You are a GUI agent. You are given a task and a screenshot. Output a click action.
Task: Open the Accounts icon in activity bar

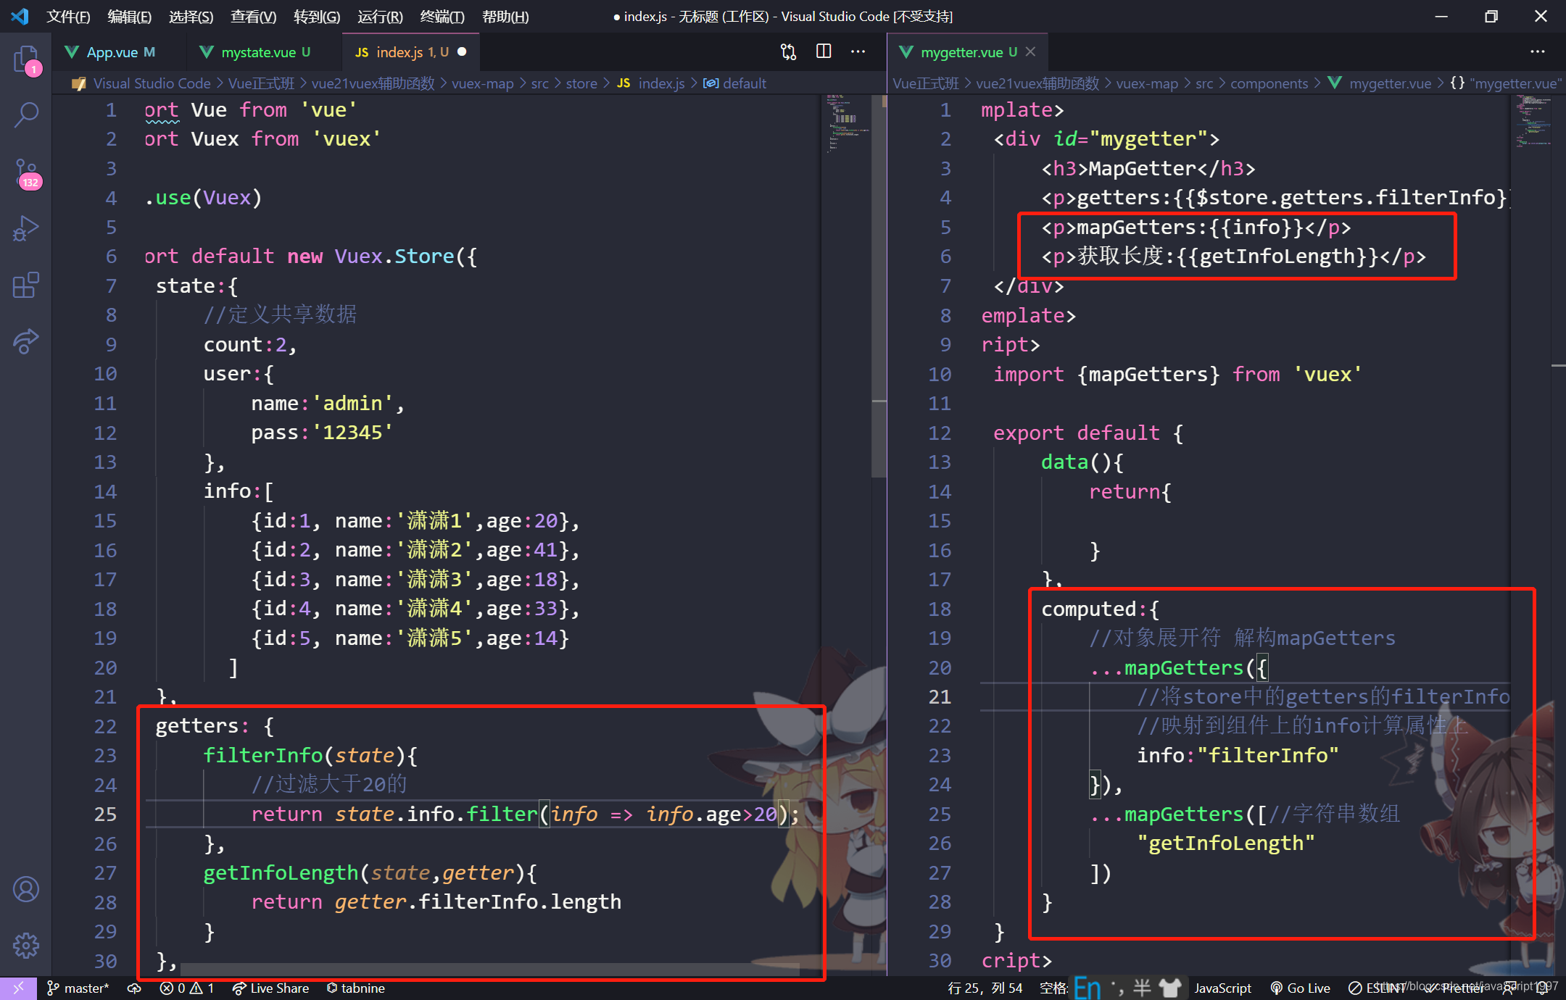tap(26, 889)
